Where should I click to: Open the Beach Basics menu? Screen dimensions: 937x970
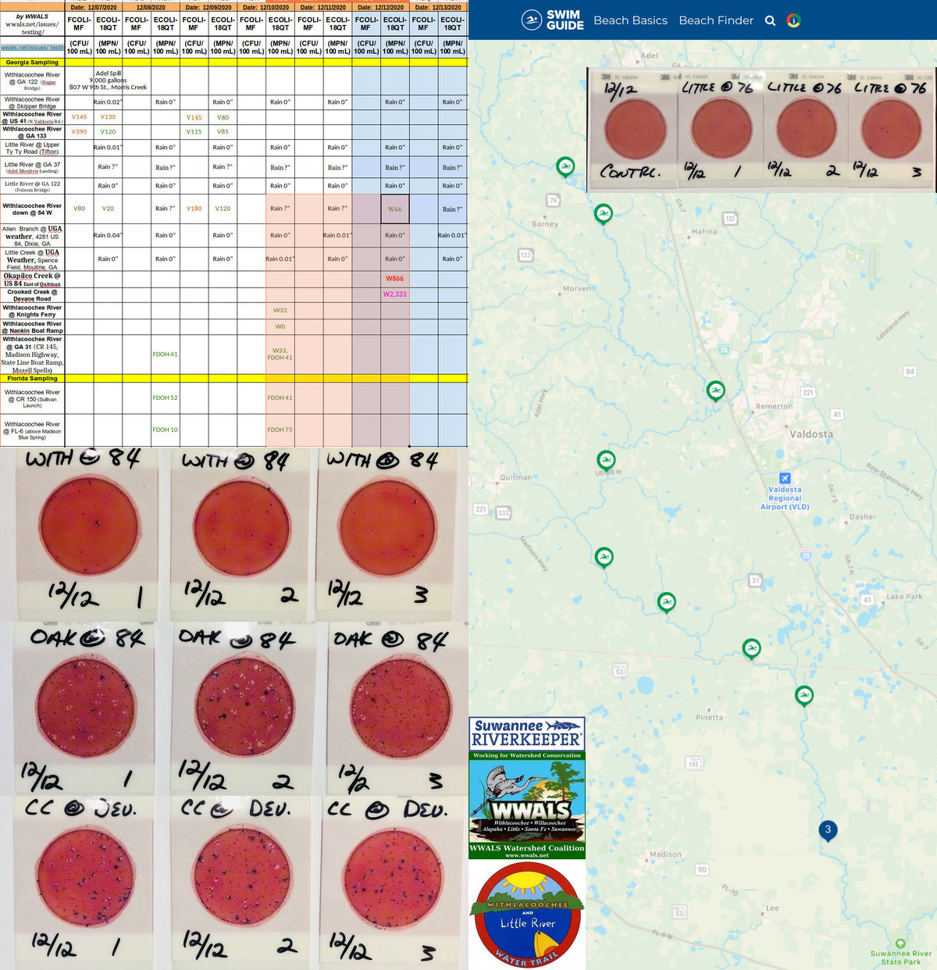pos(630,20)
